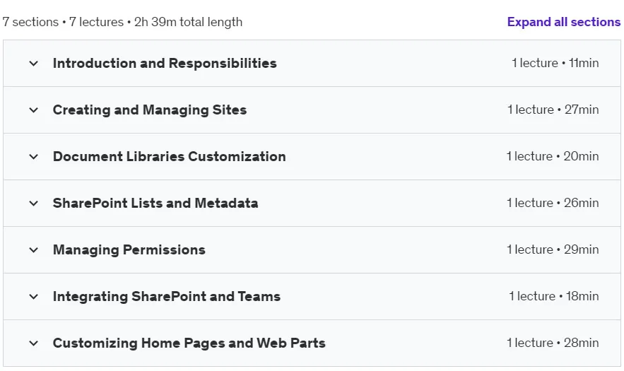Image resolution: width=624 pixels, height=371 pixels.
Task: Open the Creating and Managing Sites title
Action: coord(150,110)
